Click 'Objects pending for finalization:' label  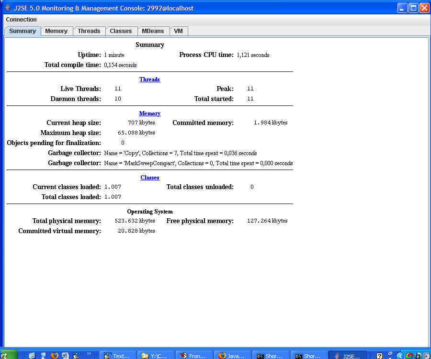click(54, 143)
